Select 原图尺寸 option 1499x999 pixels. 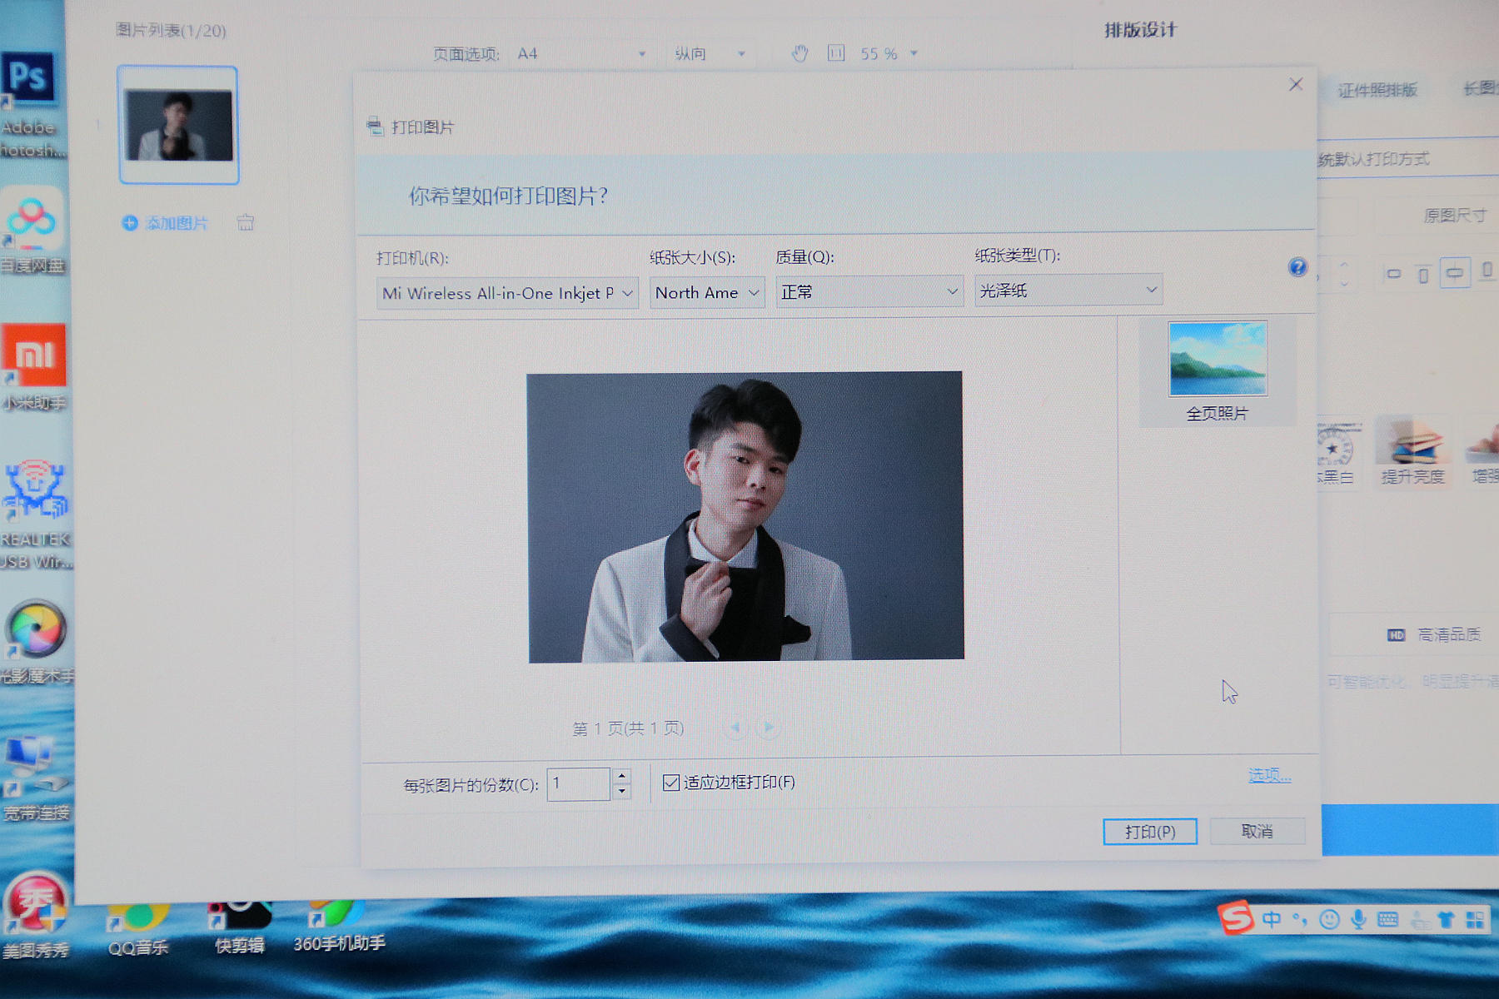point(1454,216)
